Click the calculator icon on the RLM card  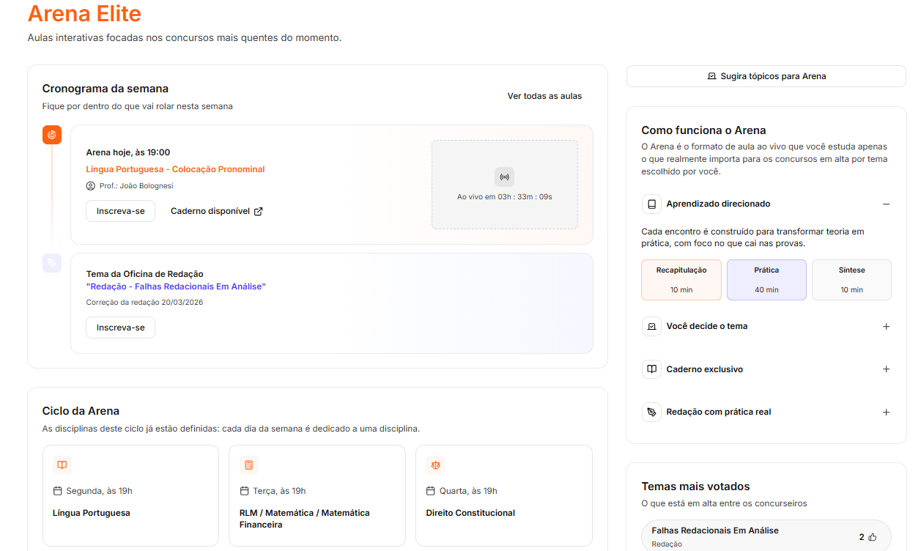(x=249, y=465)
